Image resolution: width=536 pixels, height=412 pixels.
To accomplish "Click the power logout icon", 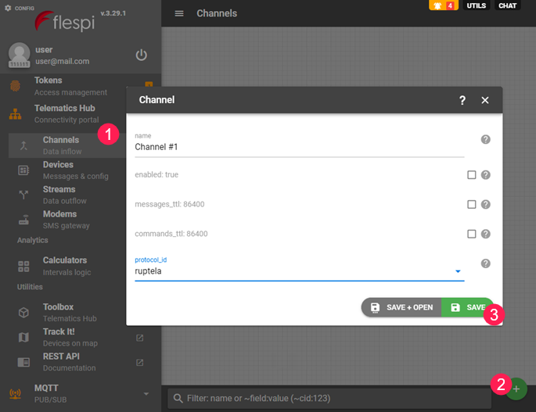I will click(141, 55).
